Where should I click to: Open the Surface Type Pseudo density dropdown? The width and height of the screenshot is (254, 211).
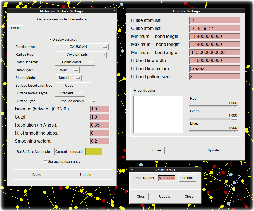coord(76,101)
